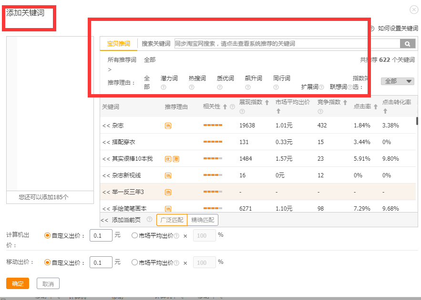This screenshot has height=300, width=421.
Task: Select 市场平均出价 for 计算机出价
Action: click(x=134, y=235)
